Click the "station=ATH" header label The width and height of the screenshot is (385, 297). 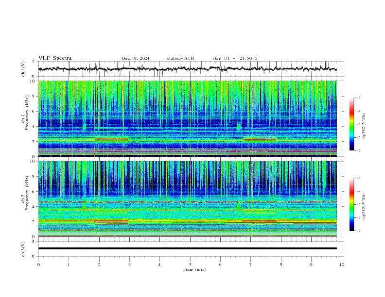pyautogui.click(x=180, y=58)
